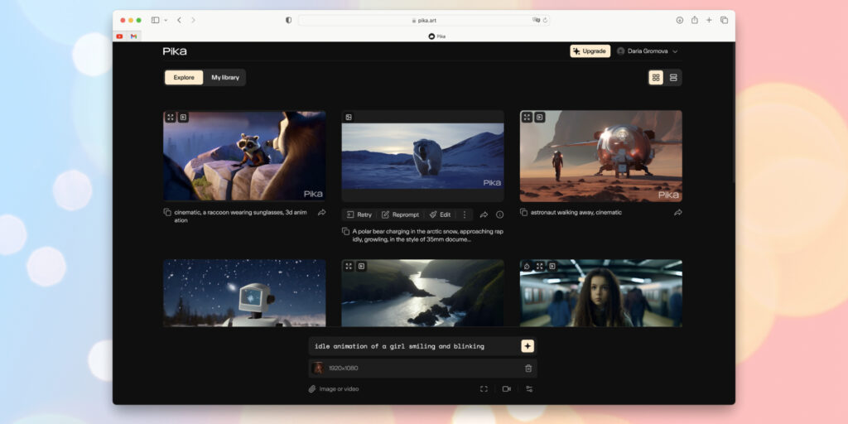Image resolution: width=848 pixels, height=424 pixels.
Task: Click Reprompt on the polar bear video
Action: (400, 214)
